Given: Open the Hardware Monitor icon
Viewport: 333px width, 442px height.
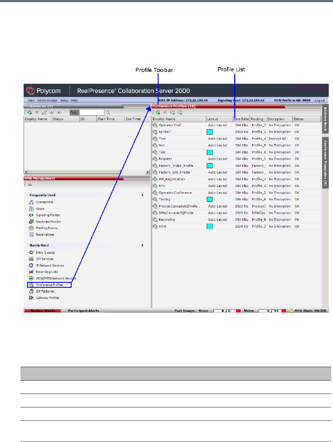Looking at the screenshot, I should click(x=31, y=222).
